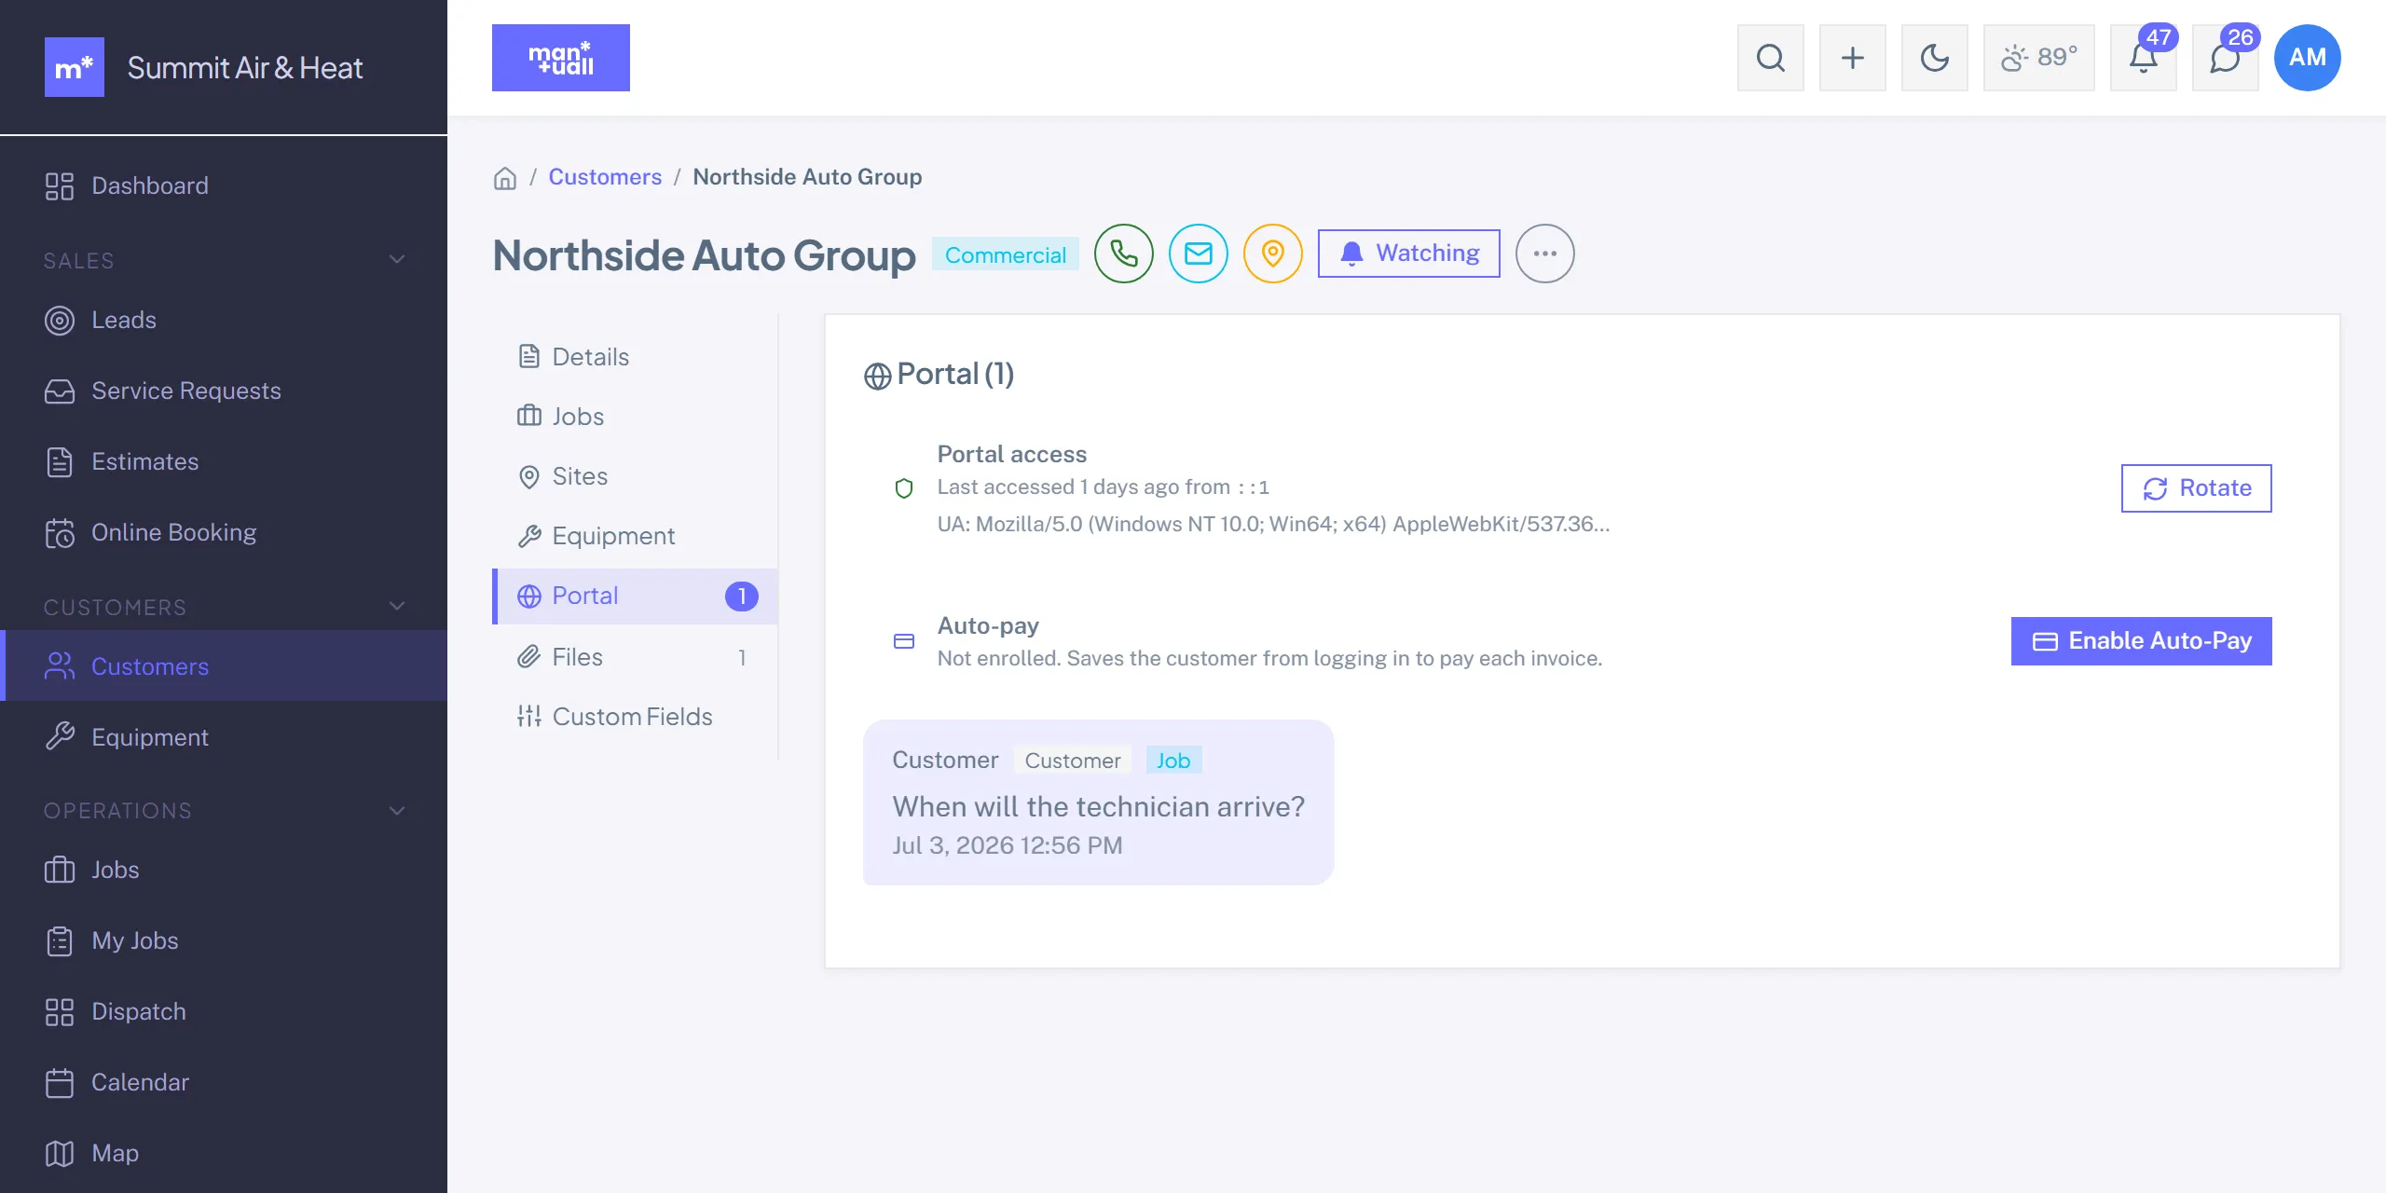
Task: Select Customers in sidebar
Action: point(224,665)
